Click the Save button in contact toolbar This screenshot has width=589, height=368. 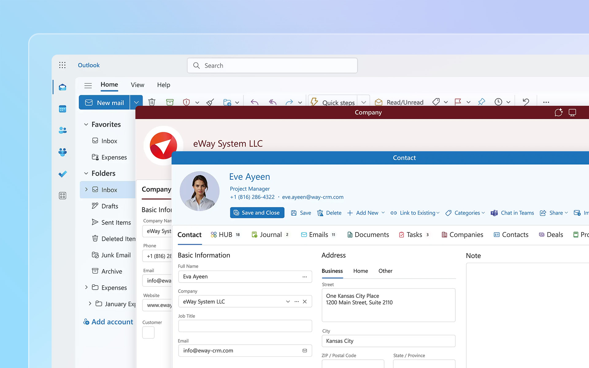click(x=301, y=213)
